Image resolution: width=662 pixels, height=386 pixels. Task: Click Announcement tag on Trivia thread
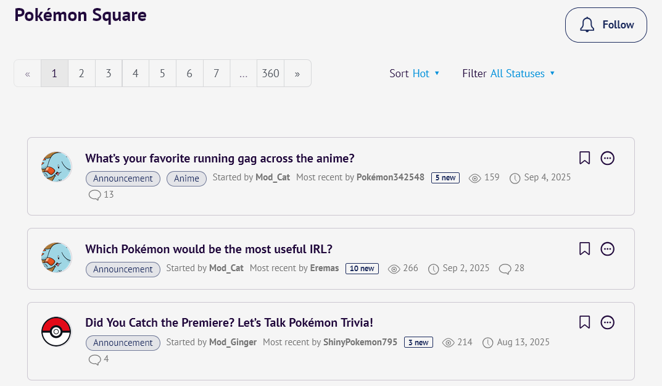pos(123,343)
